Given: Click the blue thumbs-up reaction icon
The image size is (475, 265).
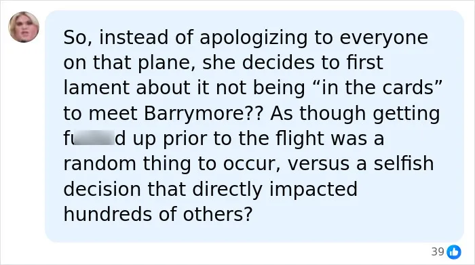Looking at the screenshot, I should click(454, 251).
